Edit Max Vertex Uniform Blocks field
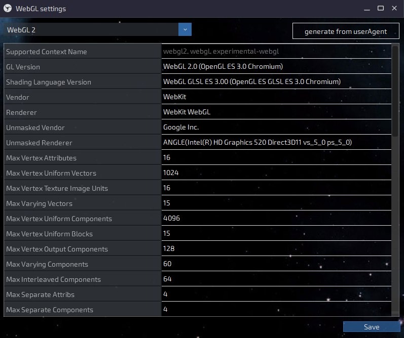This screenshot has height=338, width=404. pyautogui.click(x=276, y=233)
